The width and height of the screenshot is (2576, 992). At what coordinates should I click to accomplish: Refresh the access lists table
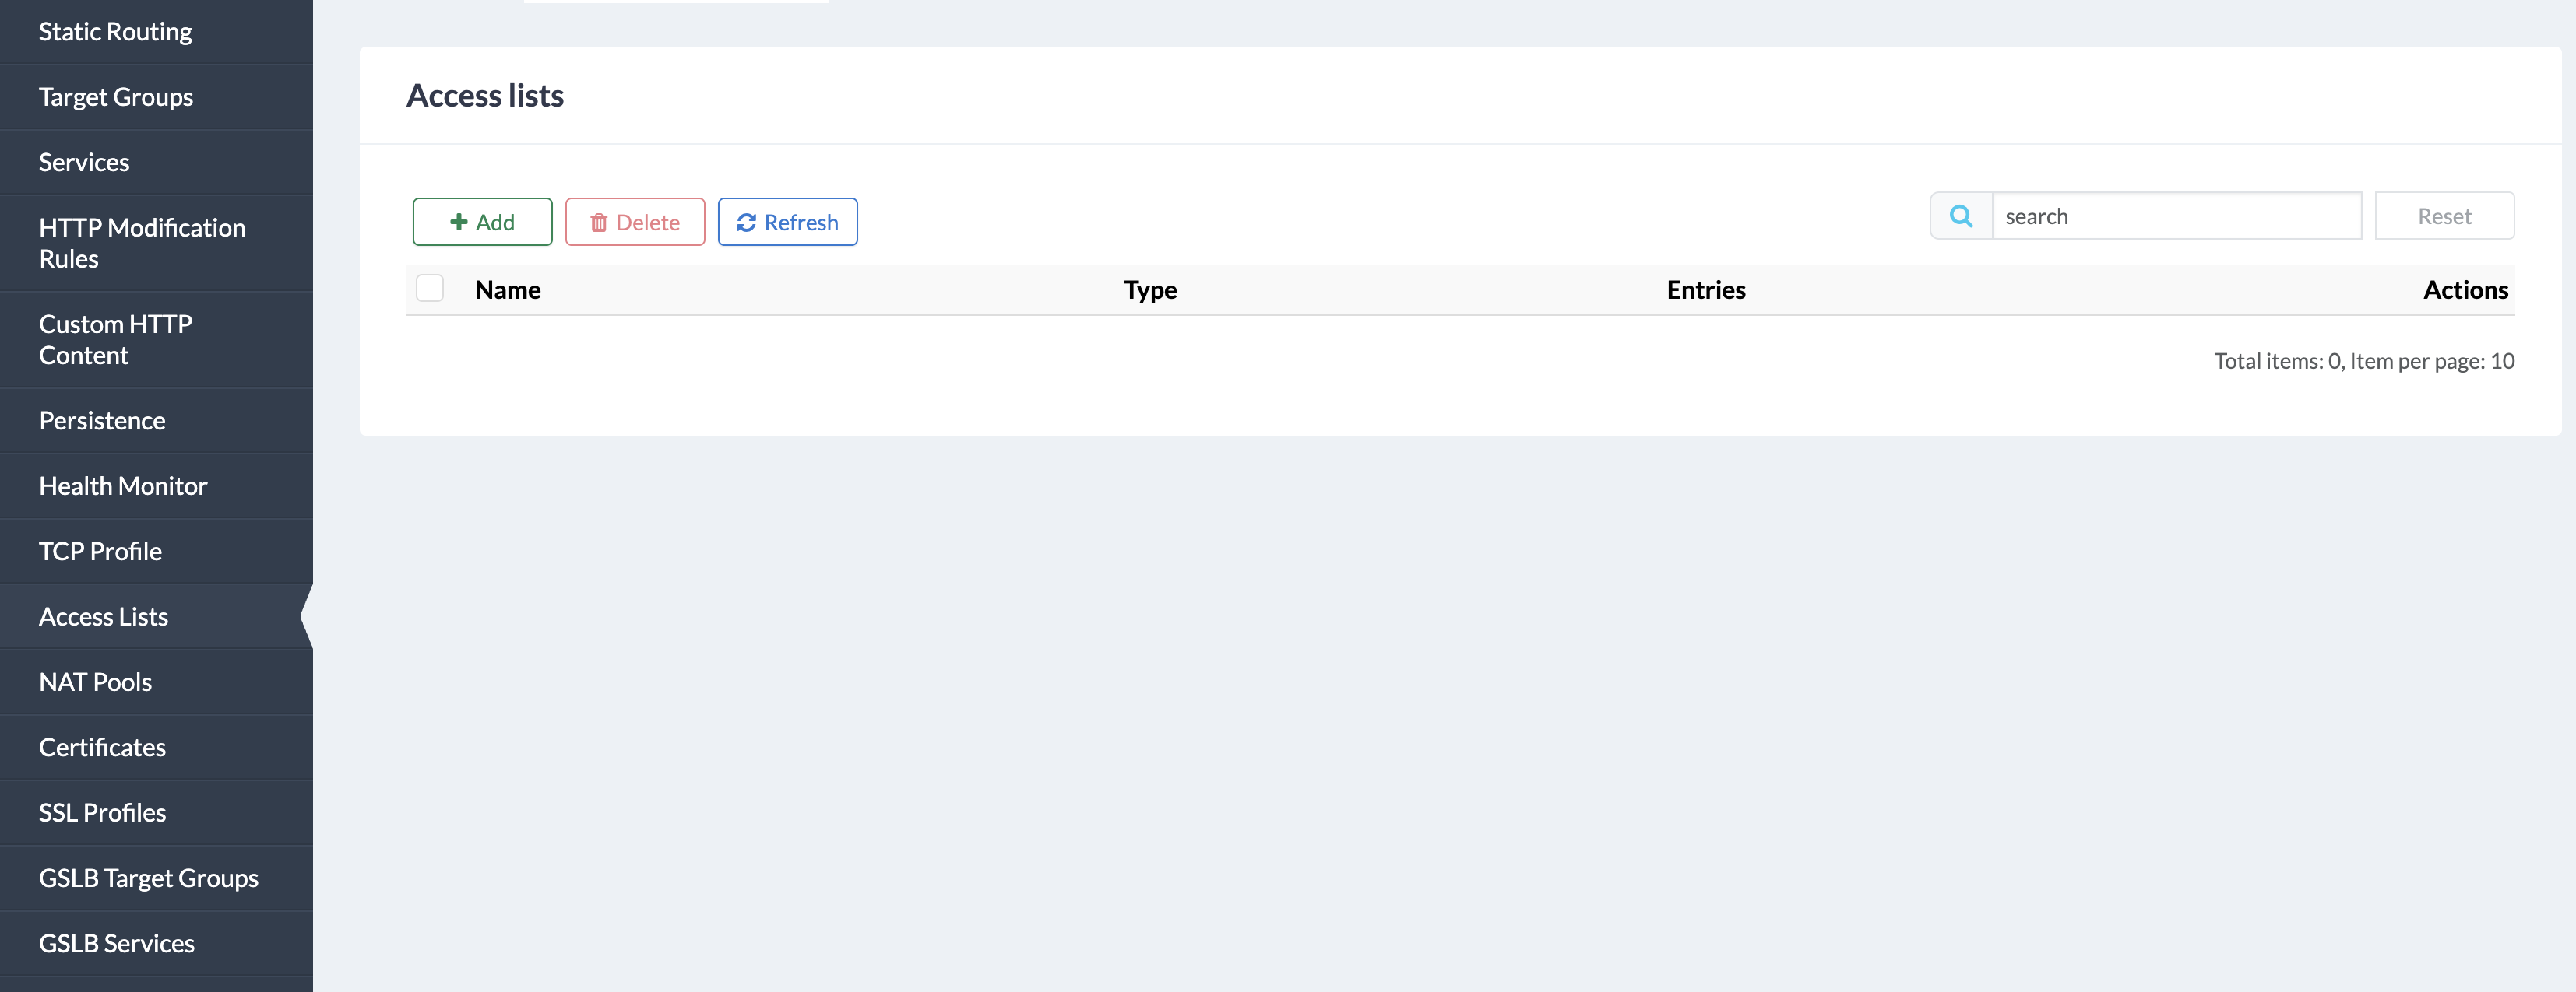click(x=787, y=222)
